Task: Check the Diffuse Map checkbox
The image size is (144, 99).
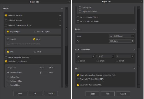Action: pos(8,77)
